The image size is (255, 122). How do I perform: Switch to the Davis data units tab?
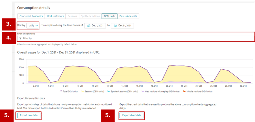coord(128,16)
